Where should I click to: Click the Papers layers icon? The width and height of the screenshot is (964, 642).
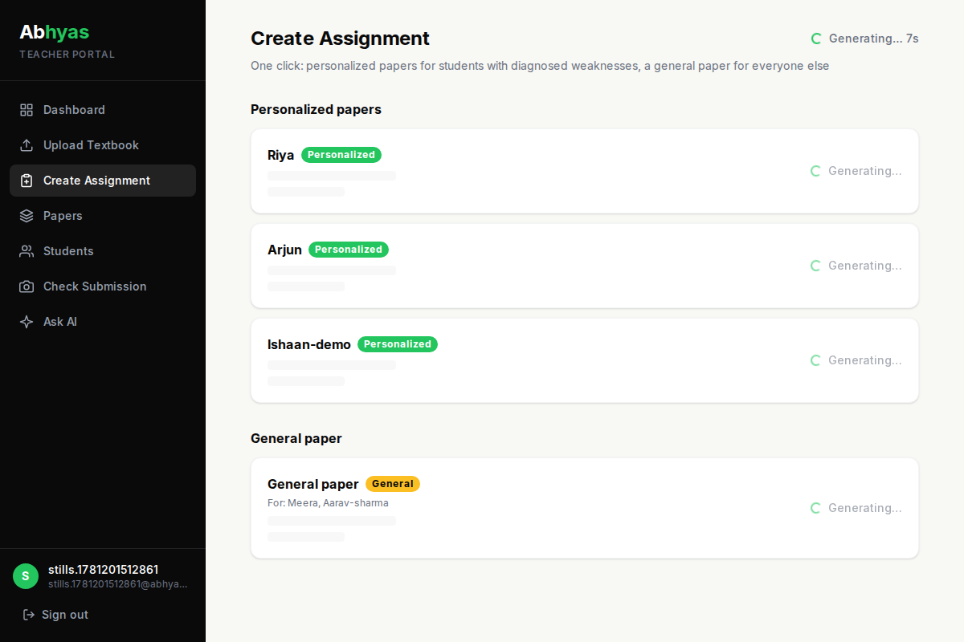tap(27, 216)
